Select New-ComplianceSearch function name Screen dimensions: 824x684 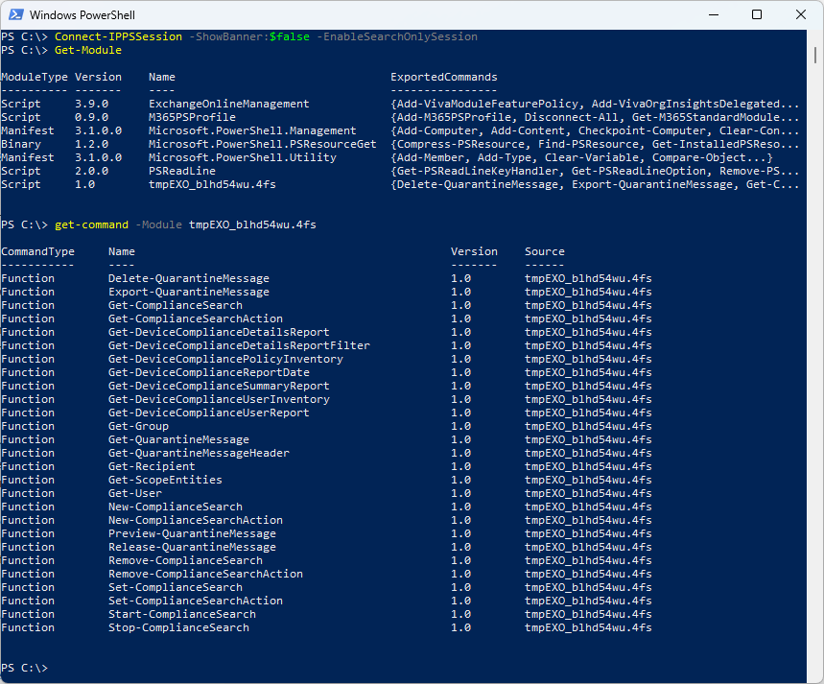point(176,507)
